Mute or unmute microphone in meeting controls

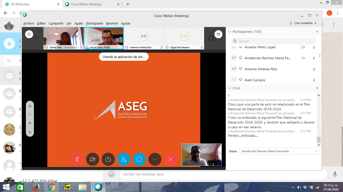pyautogui.click(x=77, y=159)
